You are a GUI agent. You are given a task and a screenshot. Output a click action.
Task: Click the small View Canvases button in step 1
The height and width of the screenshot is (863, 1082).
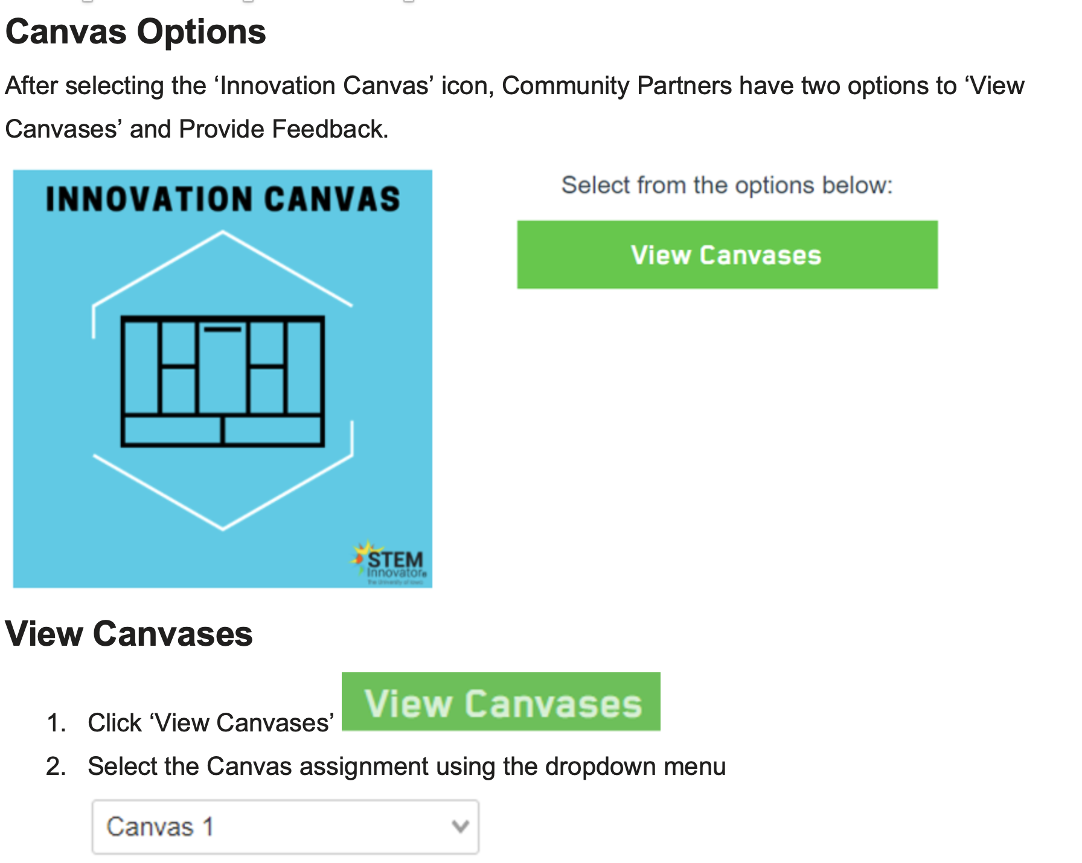pyautogui.click(x=501, y=702)
